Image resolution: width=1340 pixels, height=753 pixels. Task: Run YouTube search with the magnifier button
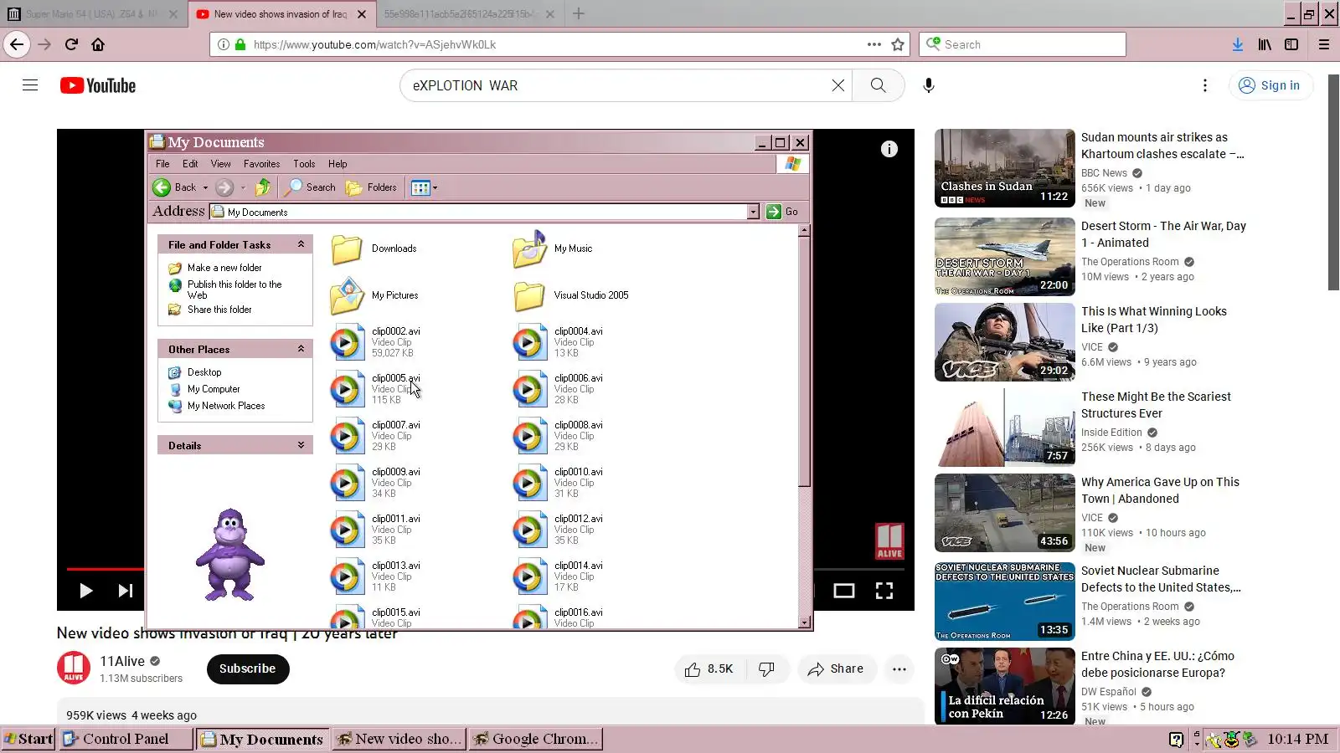(878, 85)
